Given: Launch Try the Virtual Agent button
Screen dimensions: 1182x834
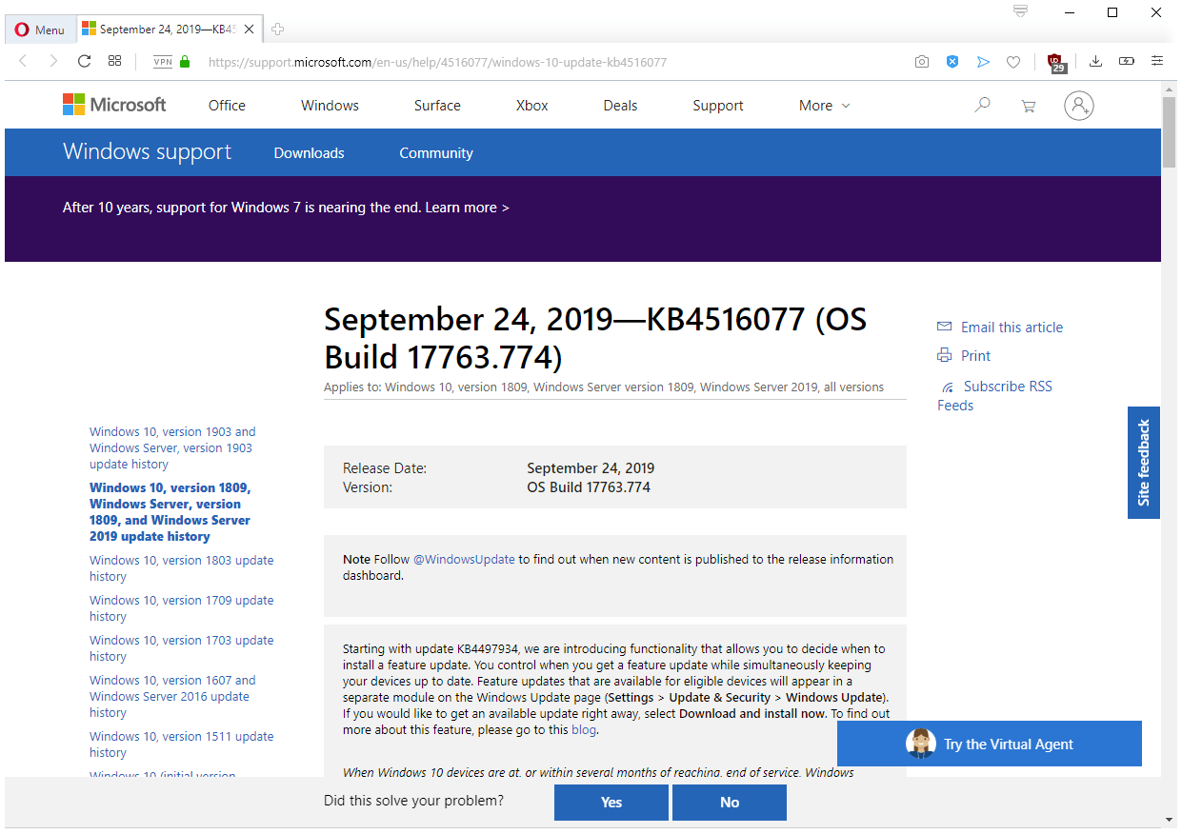Looking at the screenshot, I should [x=990, y=744].
